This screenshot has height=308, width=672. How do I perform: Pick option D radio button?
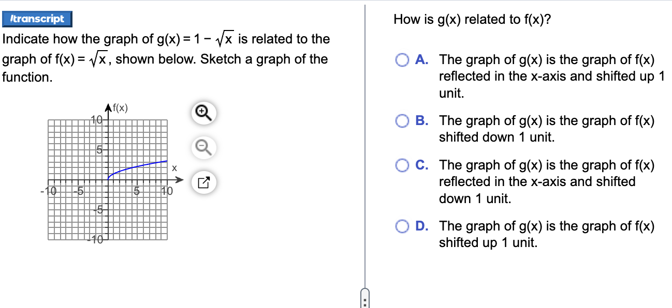(x=403, y=226)
